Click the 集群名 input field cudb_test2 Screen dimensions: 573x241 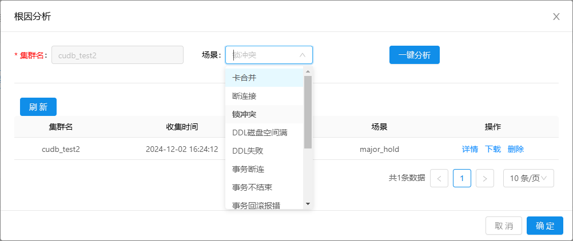click(x=117, y=55)
